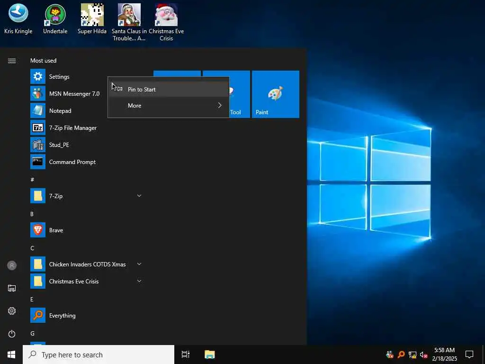Viewport: 485px width, 364px height.
Task: Open File Explorer icon in Start sidebar
Action: (x=12, y=288)
